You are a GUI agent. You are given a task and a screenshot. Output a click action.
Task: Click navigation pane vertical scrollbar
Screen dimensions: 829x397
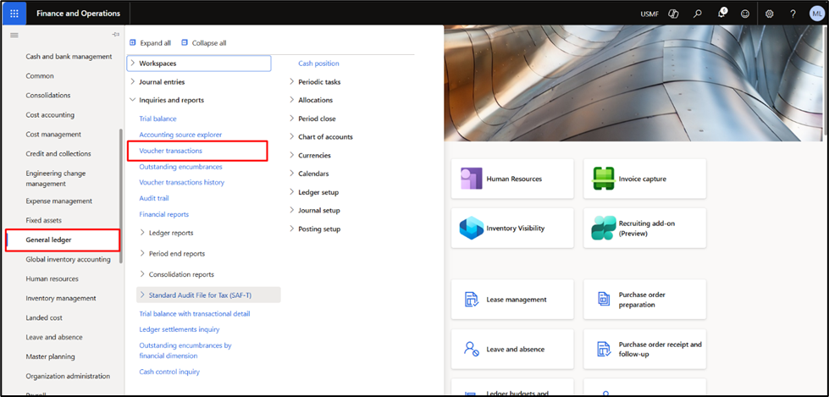[x=121, y=196]
